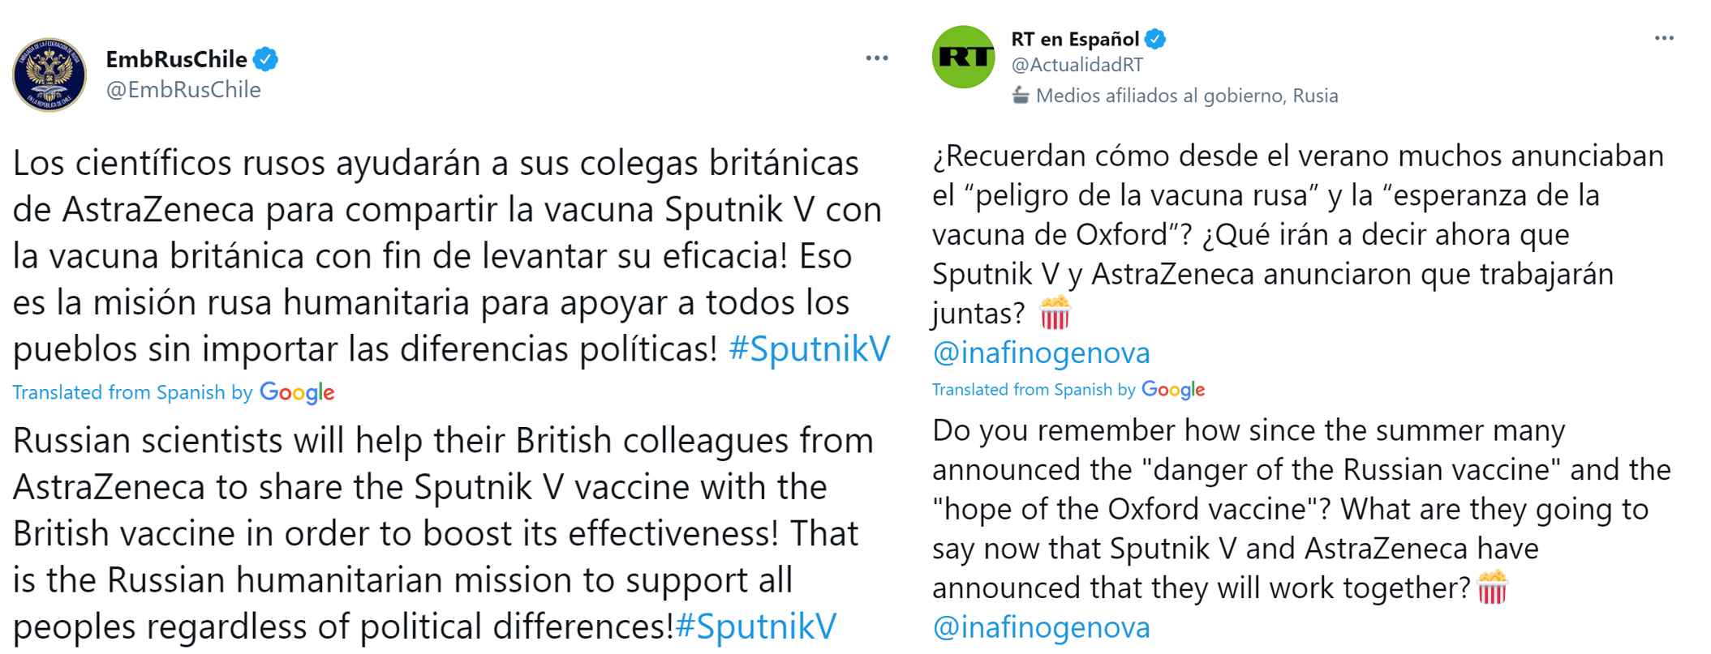Click EmbRusChile verified badge icon
The image size is (1711, 654).
[x=265, y=59]
